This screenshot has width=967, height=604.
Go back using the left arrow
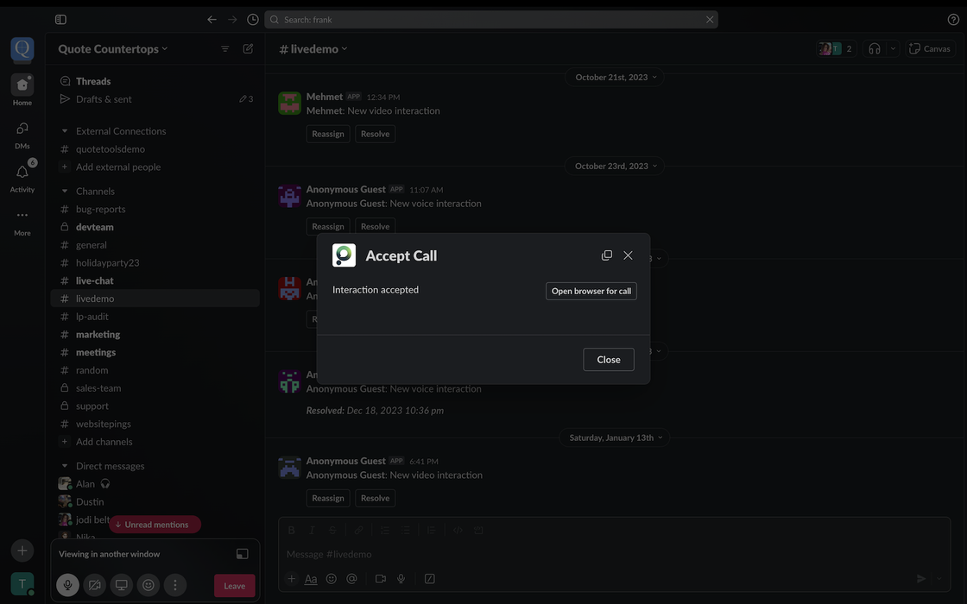coord(212,19)
